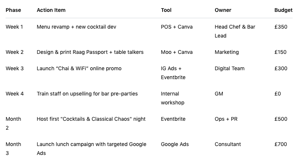Viewport: 296px width, 162px height.
Task: Select the Tool column header
Action: pos(166,10)
